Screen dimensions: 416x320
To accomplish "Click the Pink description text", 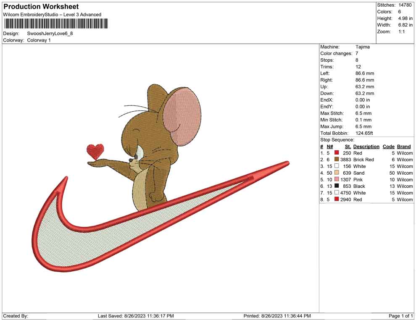I will click(358, 179).
